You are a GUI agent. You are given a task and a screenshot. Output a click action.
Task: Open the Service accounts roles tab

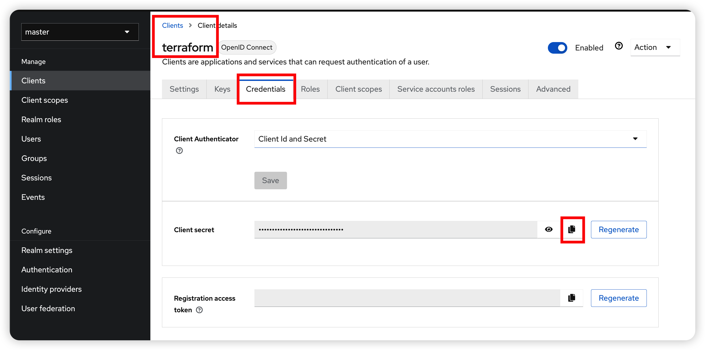436,89
